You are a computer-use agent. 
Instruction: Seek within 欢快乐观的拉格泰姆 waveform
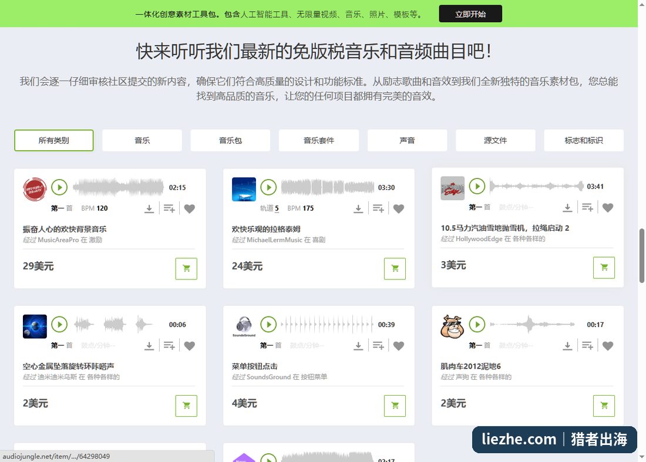[x=328, y=187]
